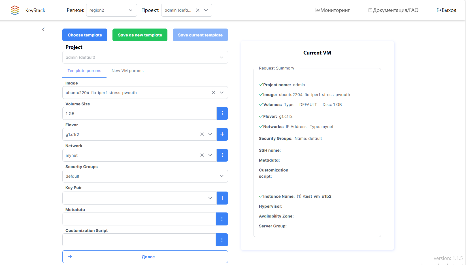Clear the selected Image value
This screenshot has width=466, height=265.
tap(214, 93)
